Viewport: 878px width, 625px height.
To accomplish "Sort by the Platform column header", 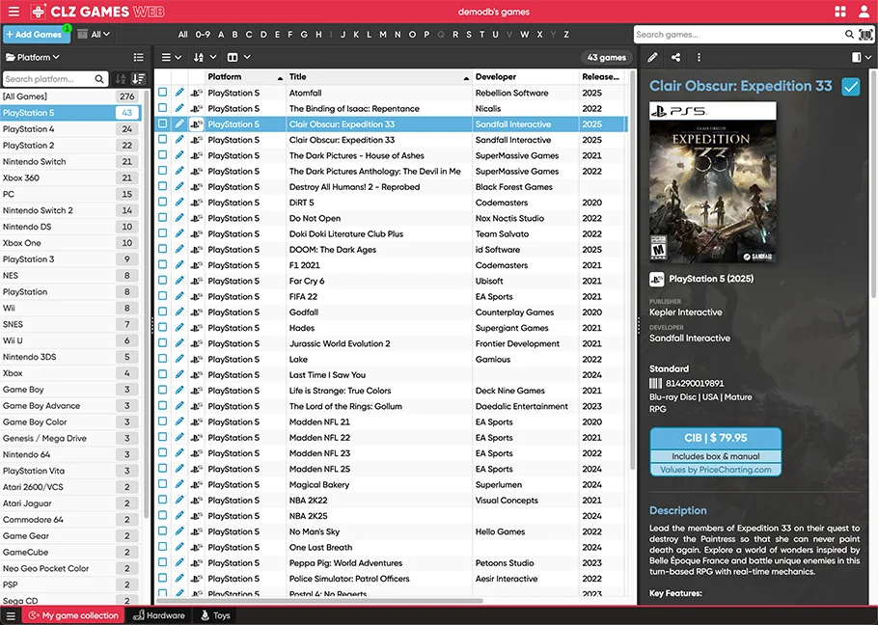I will 245,76.
